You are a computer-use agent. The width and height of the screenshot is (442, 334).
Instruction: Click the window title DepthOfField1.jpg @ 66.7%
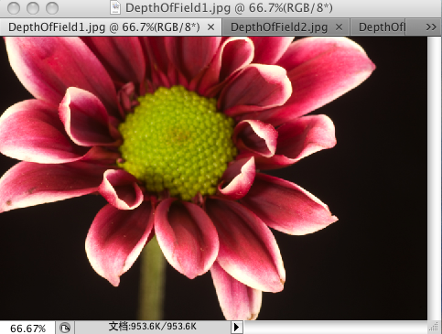pyautogui.click(x=229, y=8)
